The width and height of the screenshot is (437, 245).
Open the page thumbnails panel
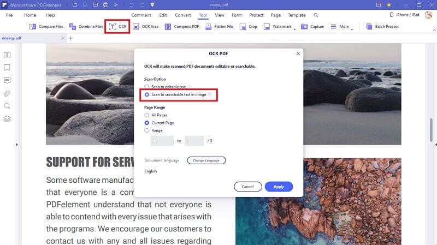click(7, 55)
